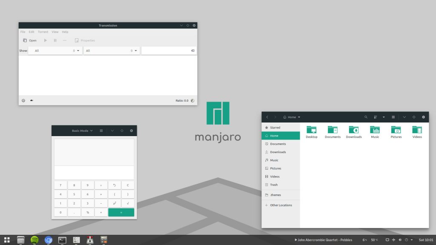Click the now playing track in panel
Screen dimensions: 436x245
click(324, 240)
